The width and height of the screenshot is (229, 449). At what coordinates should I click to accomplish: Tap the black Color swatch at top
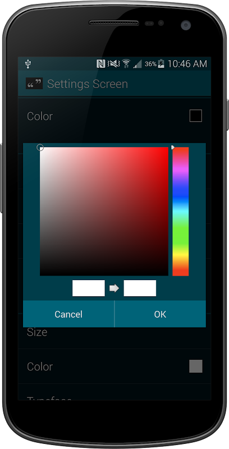pyautogui.click(x=196, y=116)
